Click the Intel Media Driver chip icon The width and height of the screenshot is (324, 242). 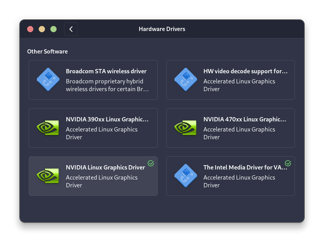(186, 176)
